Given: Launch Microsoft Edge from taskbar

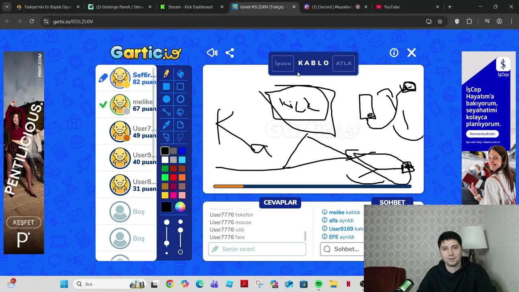Looking at the screenshot, I should (199, 284).
